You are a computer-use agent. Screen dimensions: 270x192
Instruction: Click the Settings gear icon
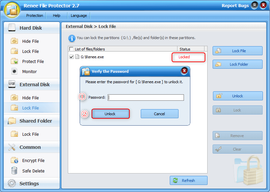[12, 184]
